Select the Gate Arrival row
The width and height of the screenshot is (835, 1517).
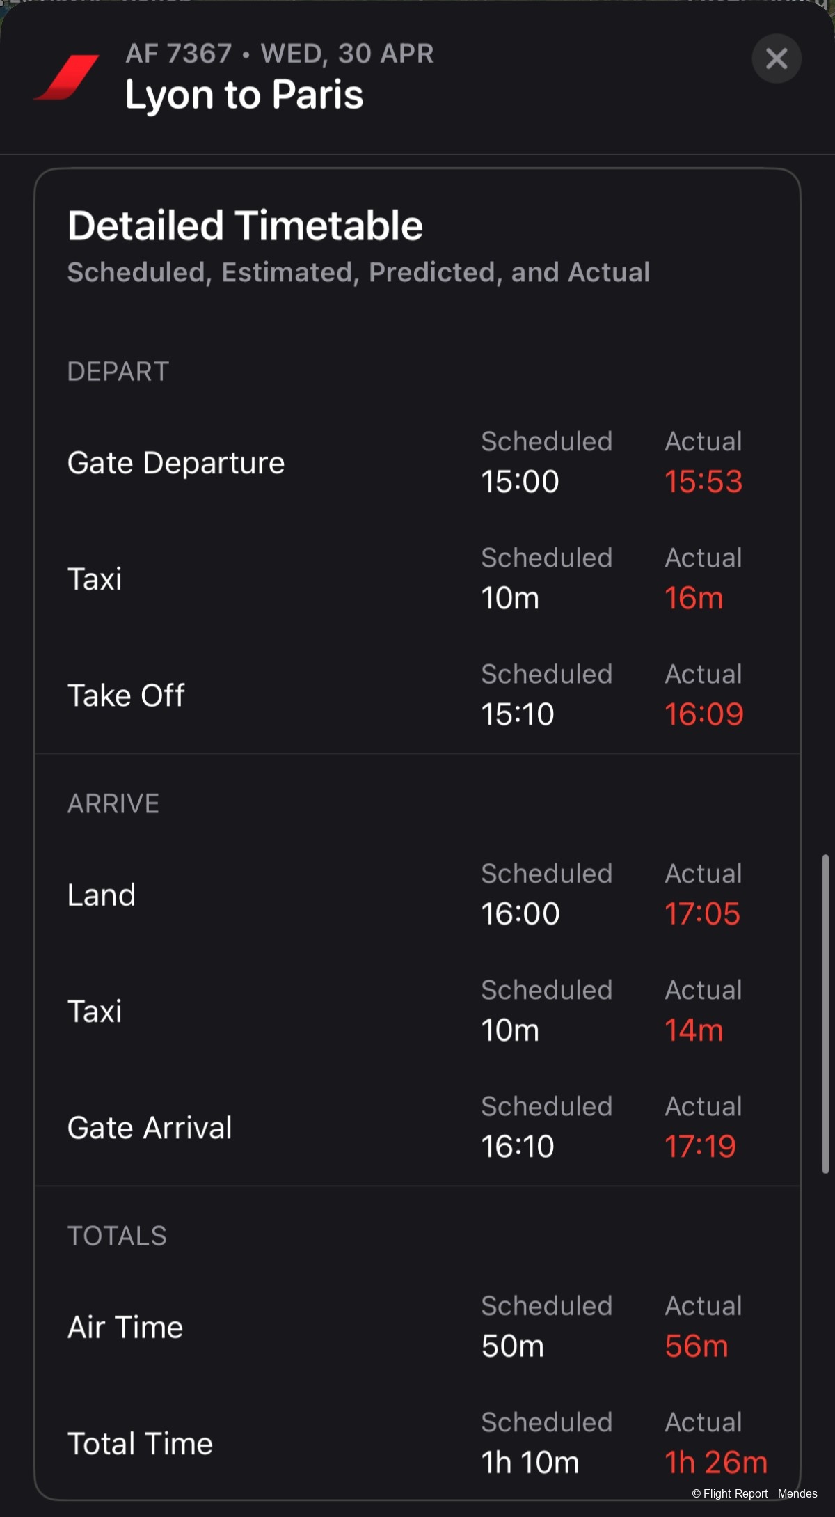point(417,1127)
